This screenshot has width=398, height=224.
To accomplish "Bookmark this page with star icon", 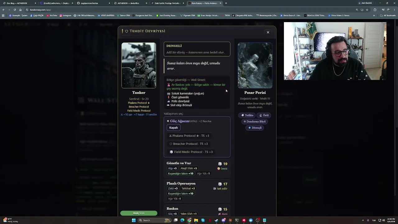I will click(x=367, y=10).
